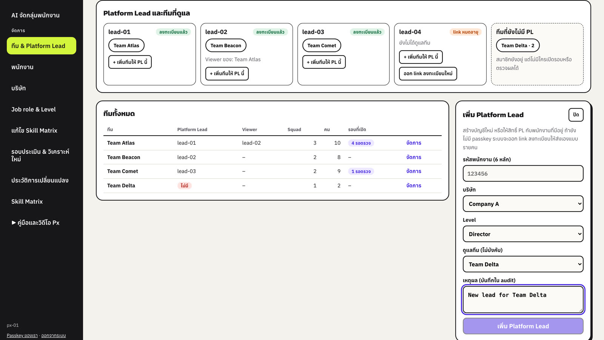Click Team Comet chip under lead-03
Screen dimensions: 604x340
322,45
